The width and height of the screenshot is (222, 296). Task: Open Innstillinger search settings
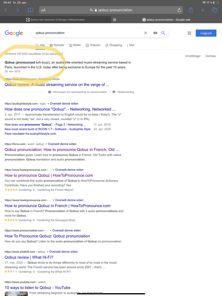(x=193, y=56)
